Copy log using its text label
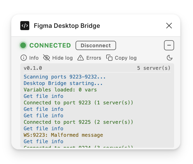The width and height of the screenshot is (193, 164). tap(126, 58)
